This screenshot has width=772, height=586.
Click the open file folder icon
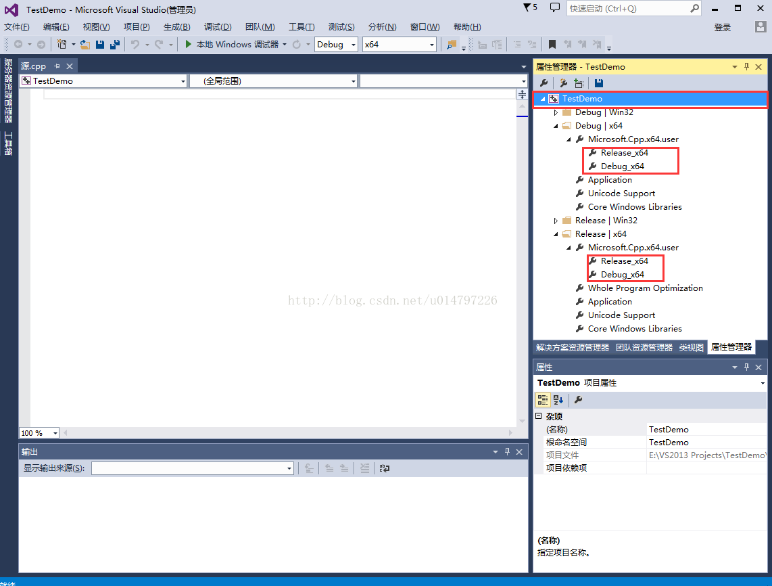point(85,45)
